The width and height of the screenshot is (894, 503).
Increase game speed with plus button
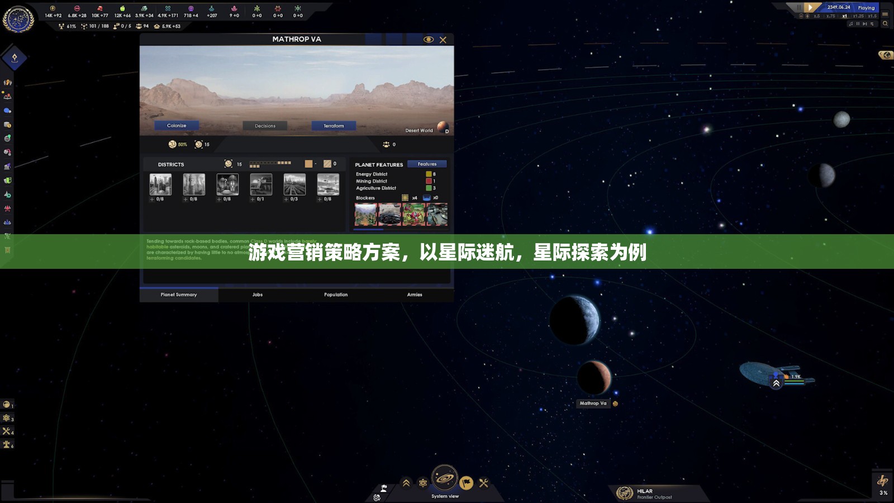click(807, 16)
